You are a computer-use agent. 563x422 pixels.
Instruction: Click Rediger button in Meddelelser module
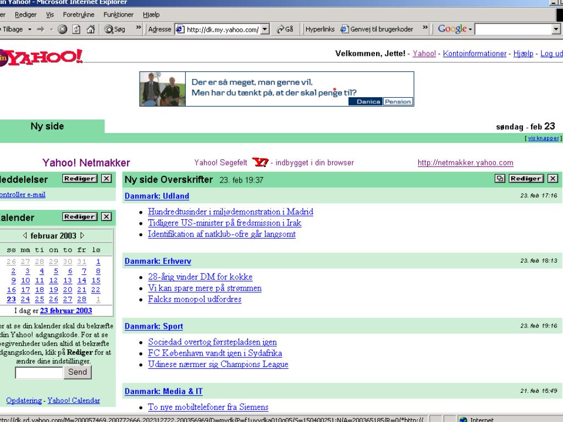point(80,179)
